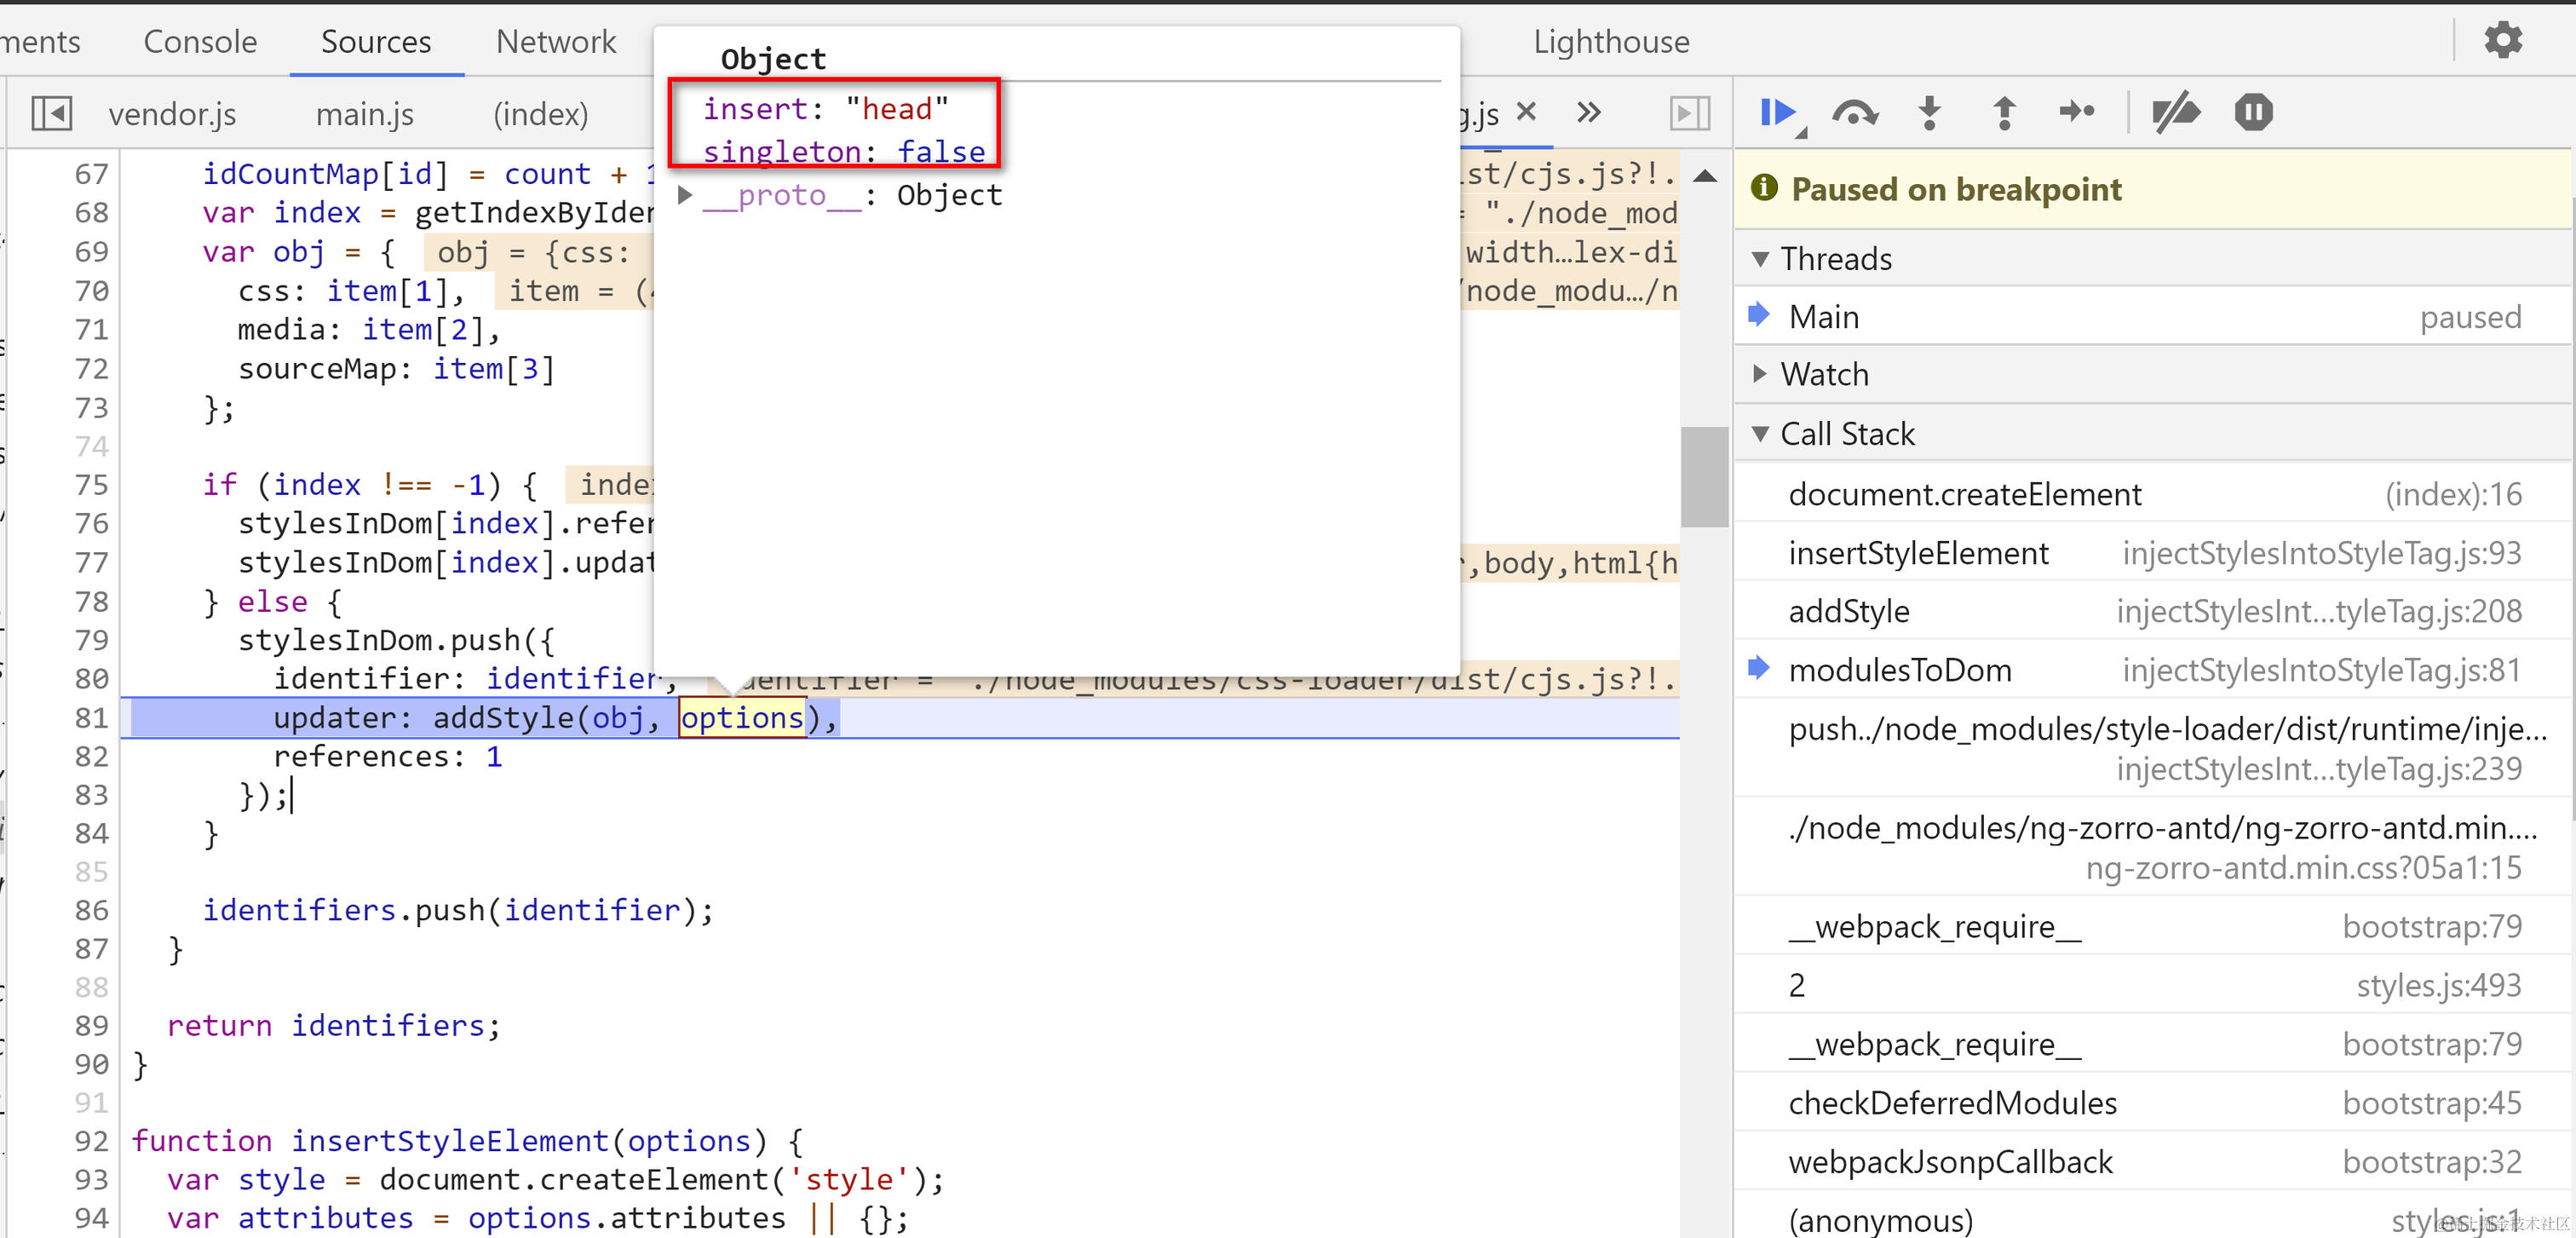Select the addStyle call stack frame
This screenshot has width=2576, height=1238.
tap(1849, 611)
